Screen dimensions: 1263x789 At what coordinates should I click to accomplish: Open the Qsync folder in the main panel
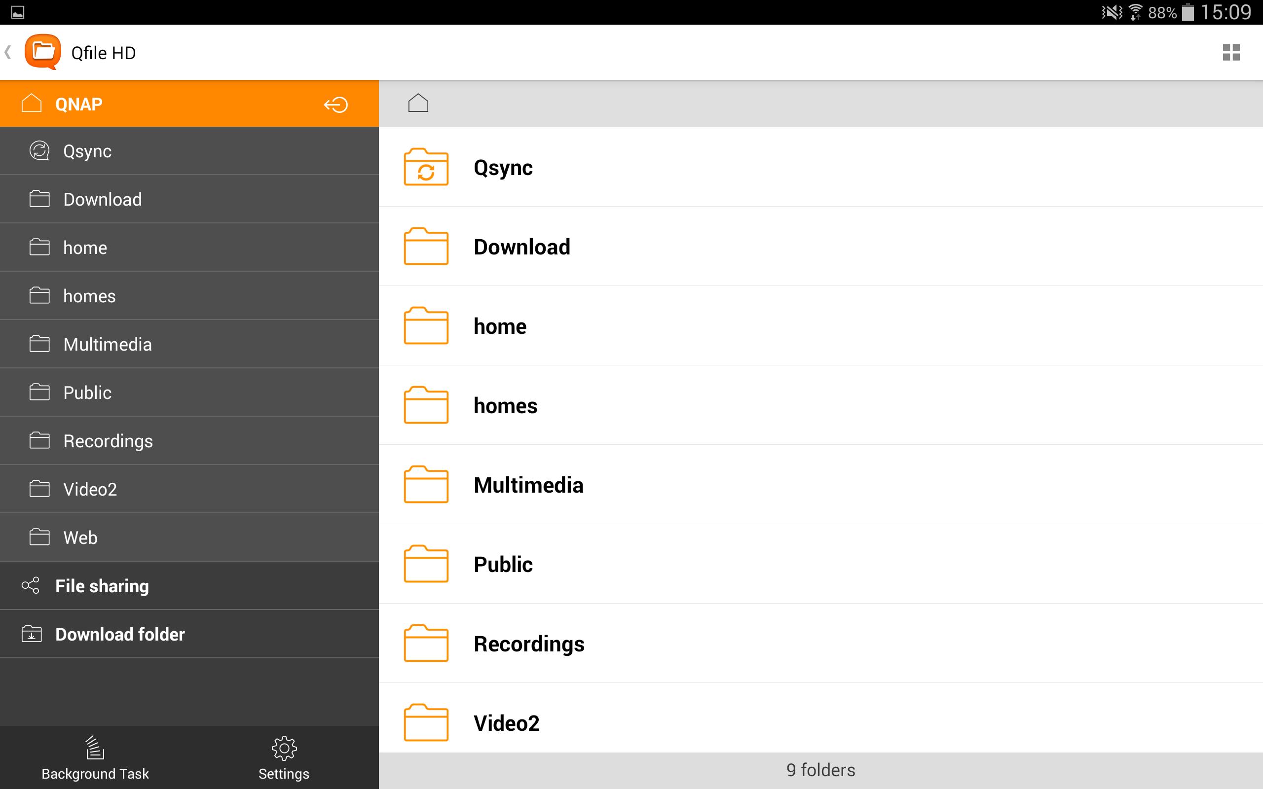tap(503, 168)
